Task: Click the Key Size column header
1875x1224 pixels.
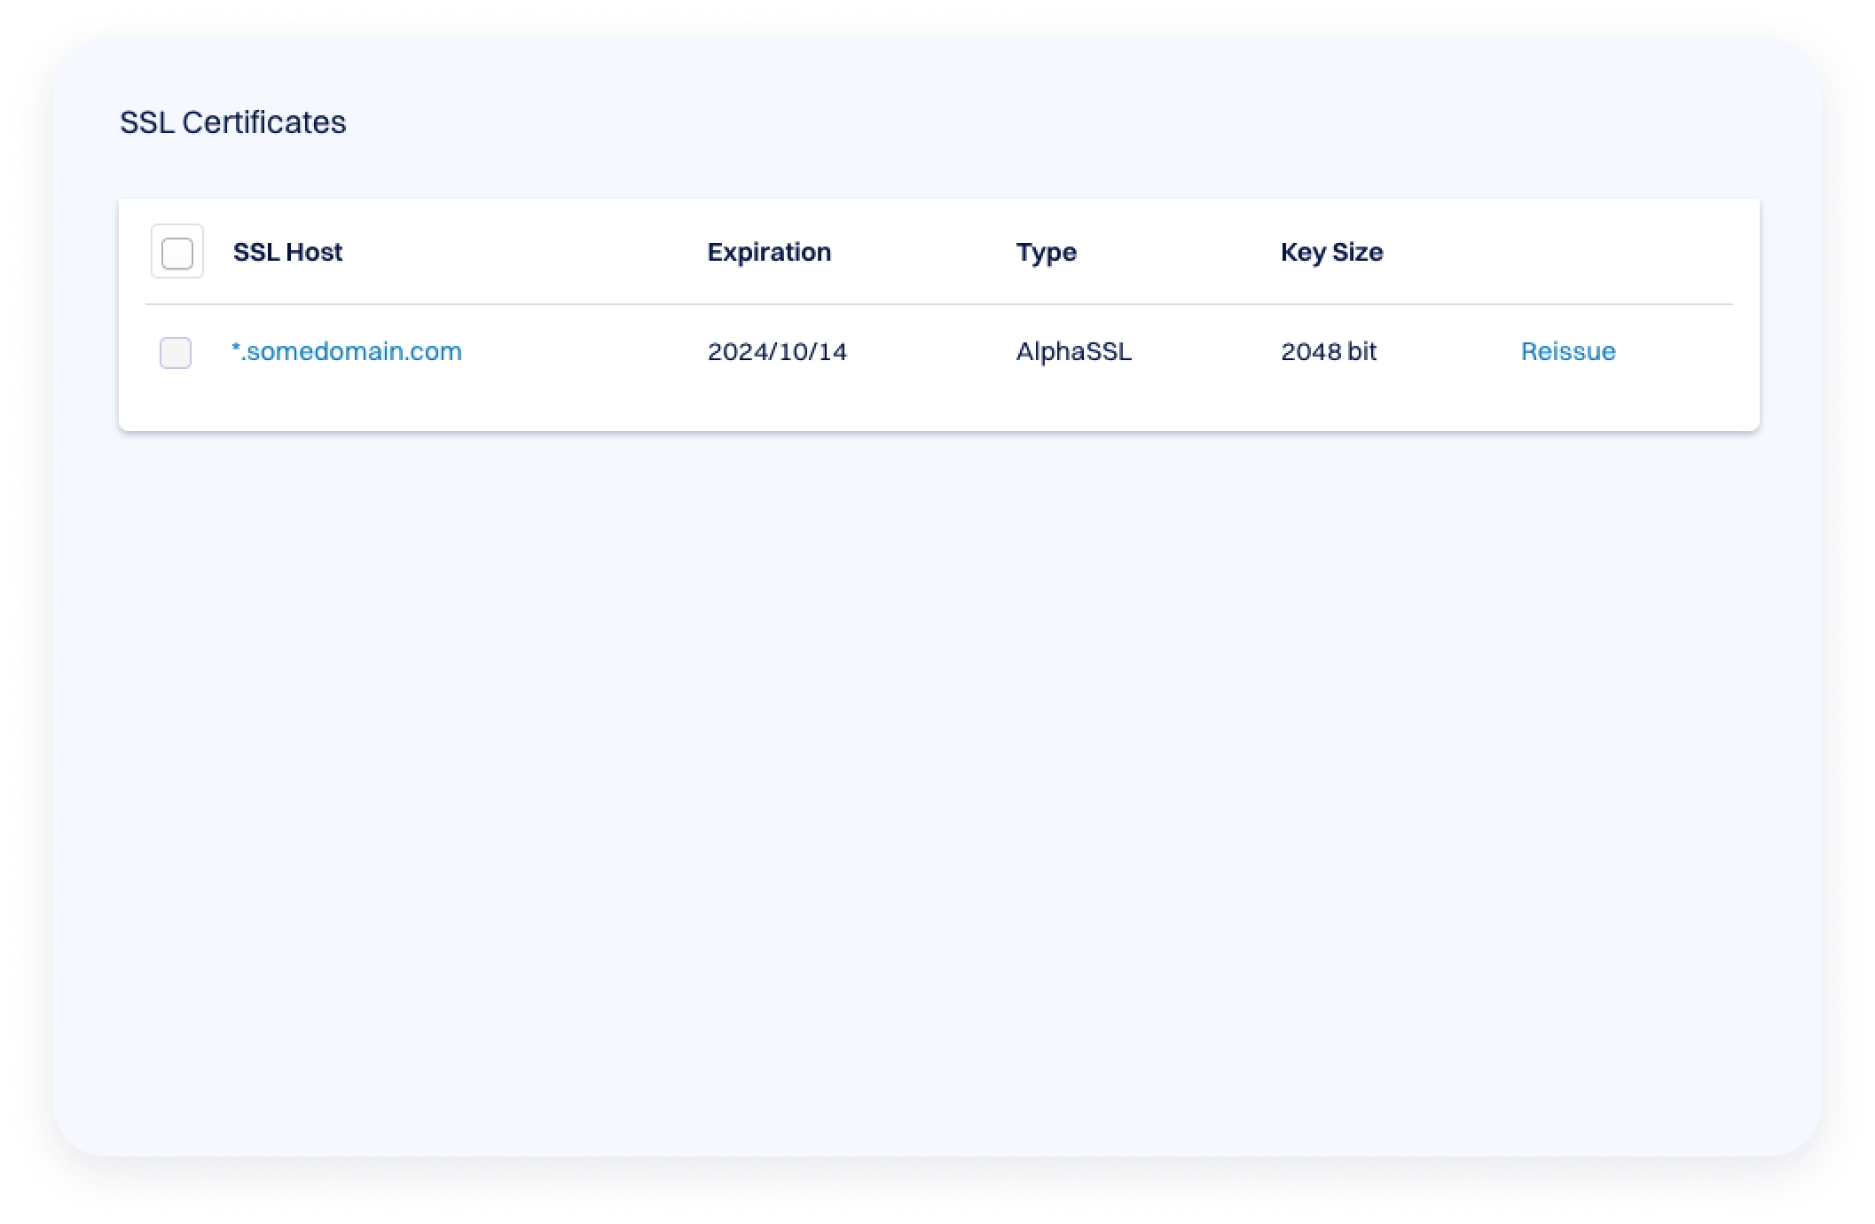Action: pos(1330,252)
